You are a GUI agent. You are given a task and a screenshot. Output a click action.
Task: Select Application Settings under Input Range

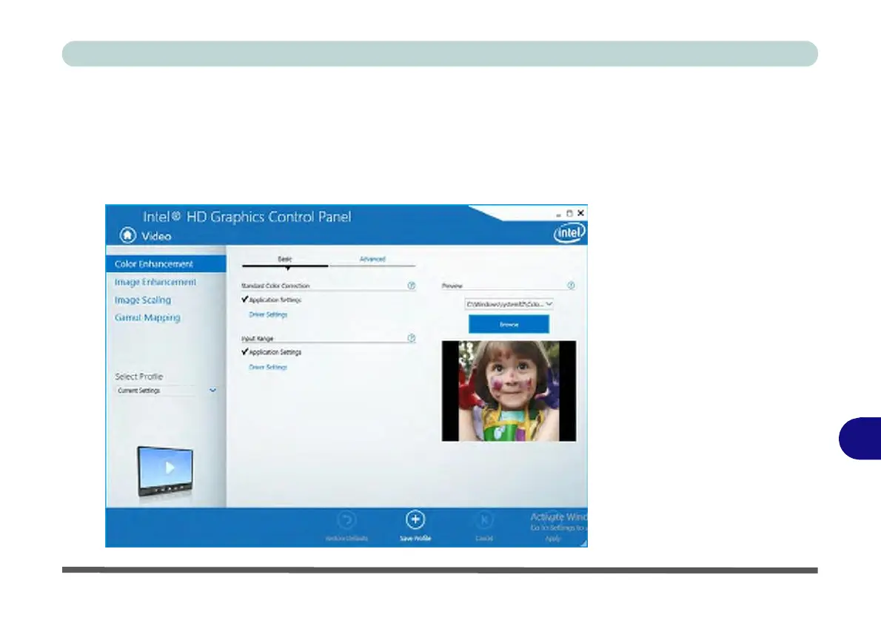pyautogui.click(x=272, y=352)
